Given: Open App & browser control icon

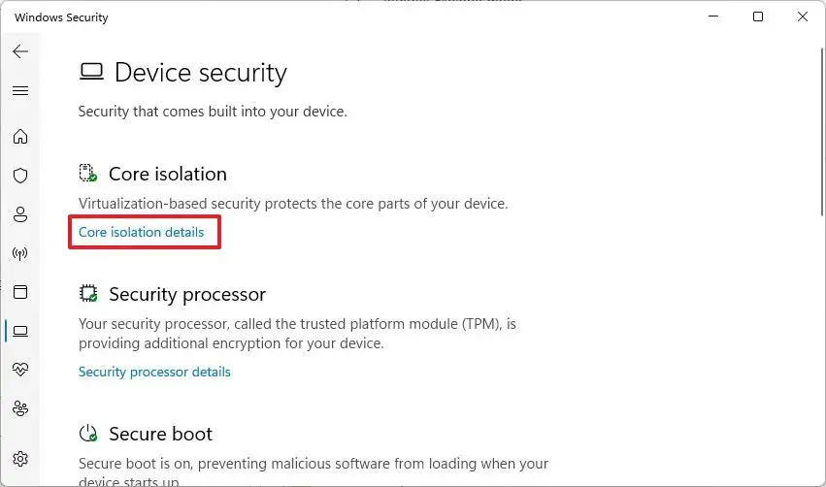Looking at the screenshot, I should tap(20, 292).
